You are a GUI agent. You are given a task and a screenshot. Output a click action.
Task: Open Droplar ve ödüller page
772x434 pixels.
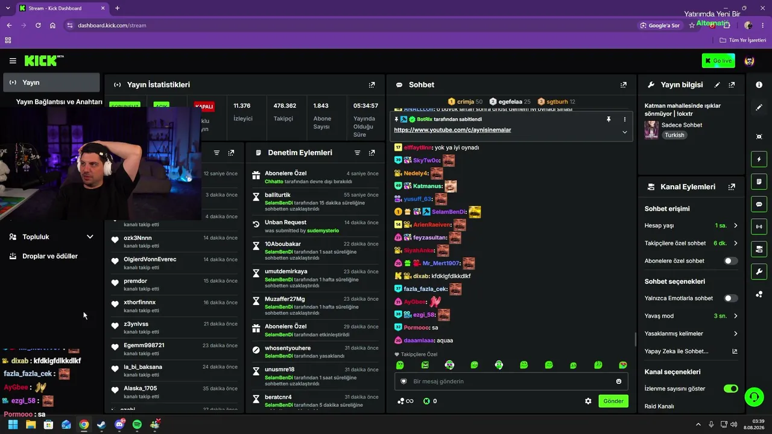coord(51,256)
